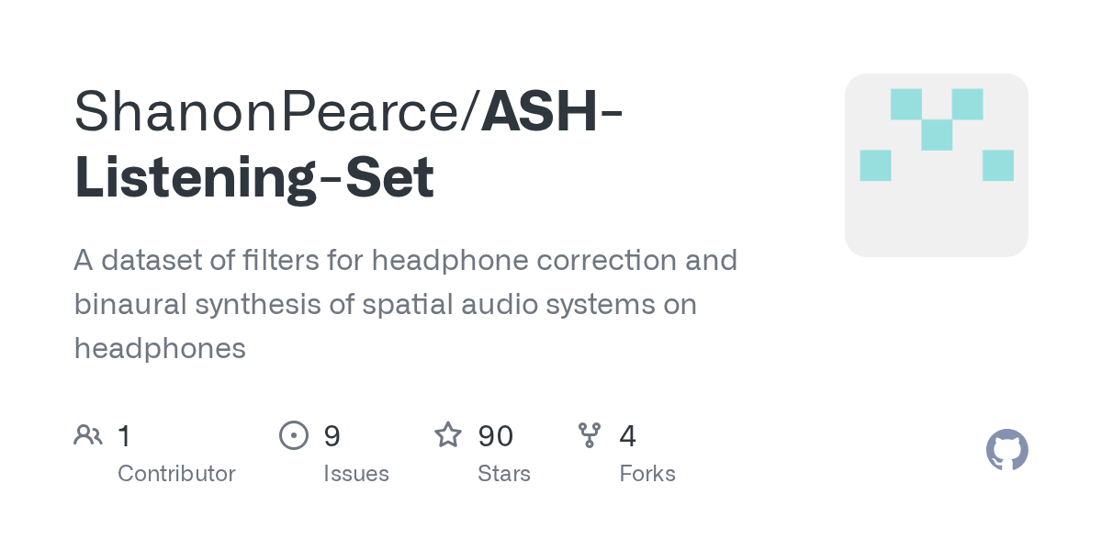Click the issues count number 9
Image resolution: width=1102 pixels, height=551 pixels.
pyautogui.click(x=332, y=435)
